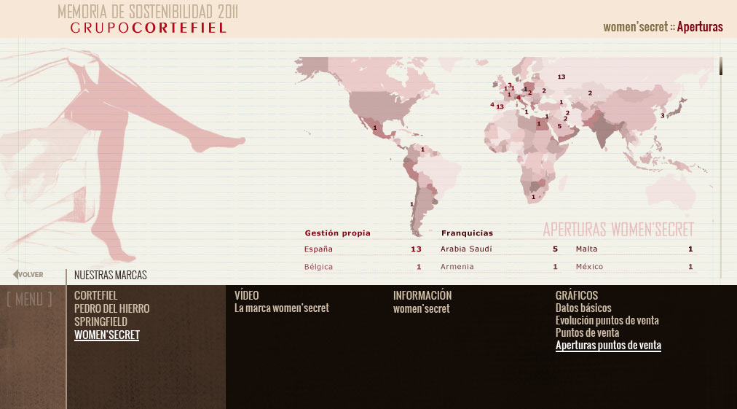Image resolution: width=737 pixels, height=409 pixels.
Task: Open Evolución puntos de venta chart
Action: tap(607, 321)
